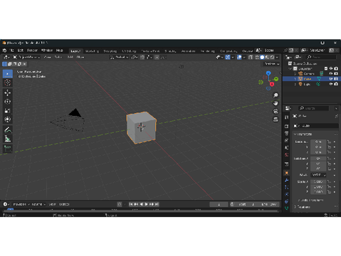Open the timeline Playback popover
The image size is (341, 256).
(21, 204)
